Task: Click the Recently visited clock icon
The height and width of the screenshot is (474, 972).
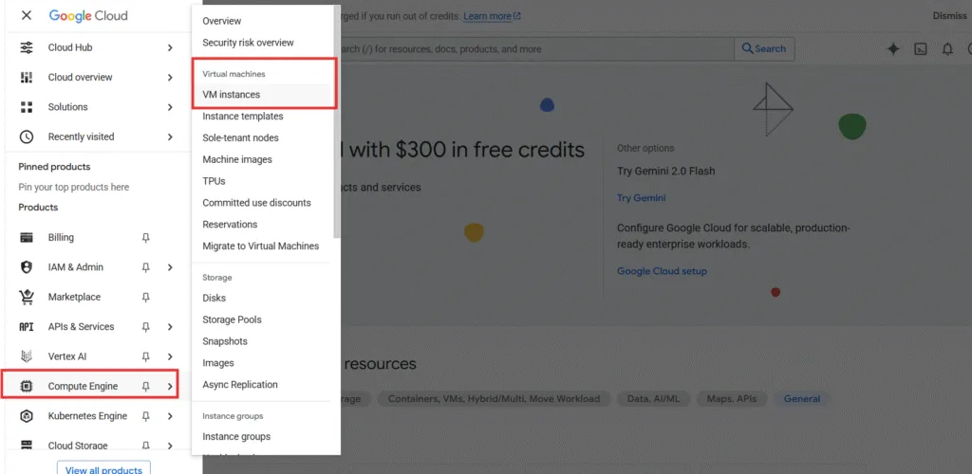Action: [x=26, y=137]
